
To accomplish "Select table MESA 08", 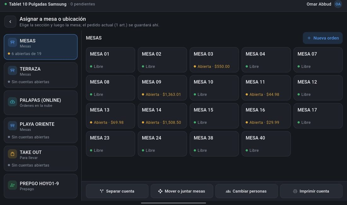I will [x=110, y=88].
